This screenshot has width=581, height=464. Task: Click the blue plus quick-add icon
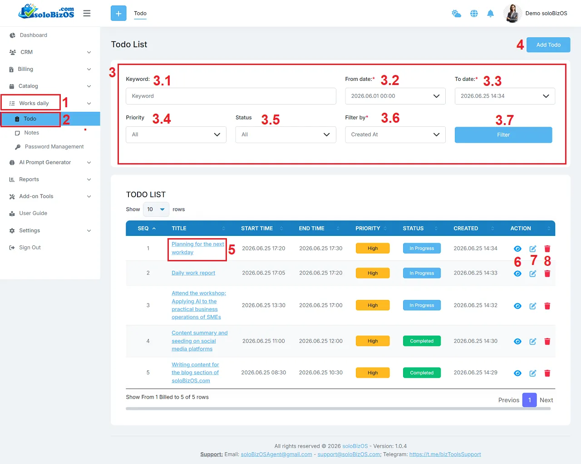coord(118,13)
